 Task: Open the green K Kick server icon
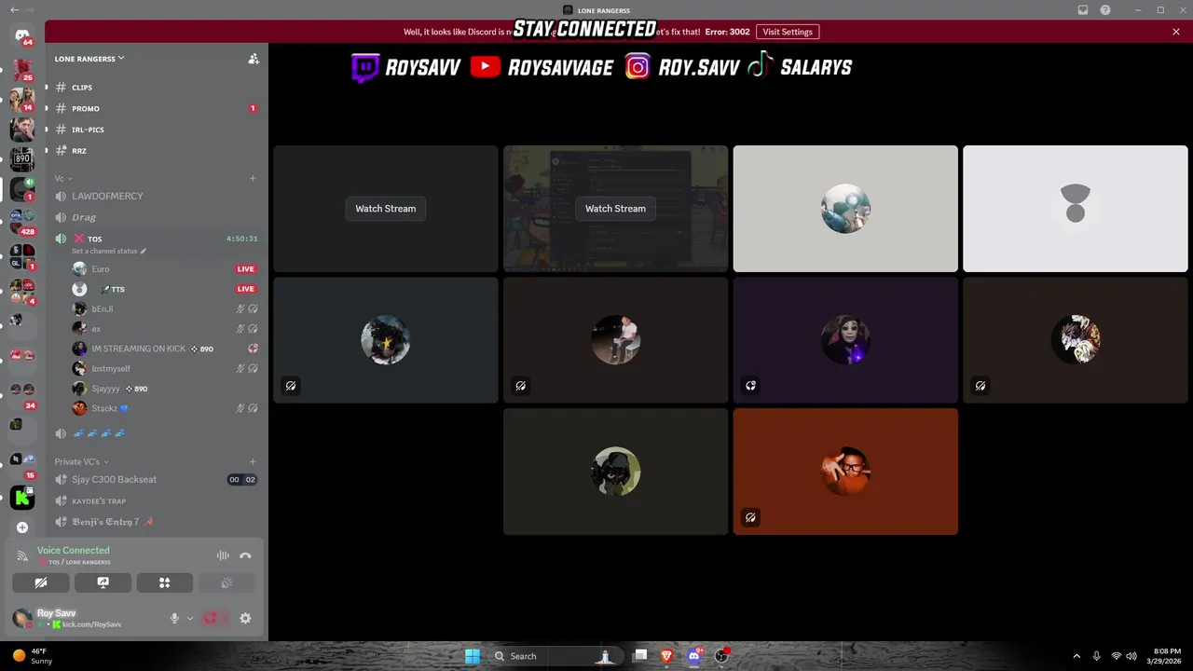(x=22, y=498)
